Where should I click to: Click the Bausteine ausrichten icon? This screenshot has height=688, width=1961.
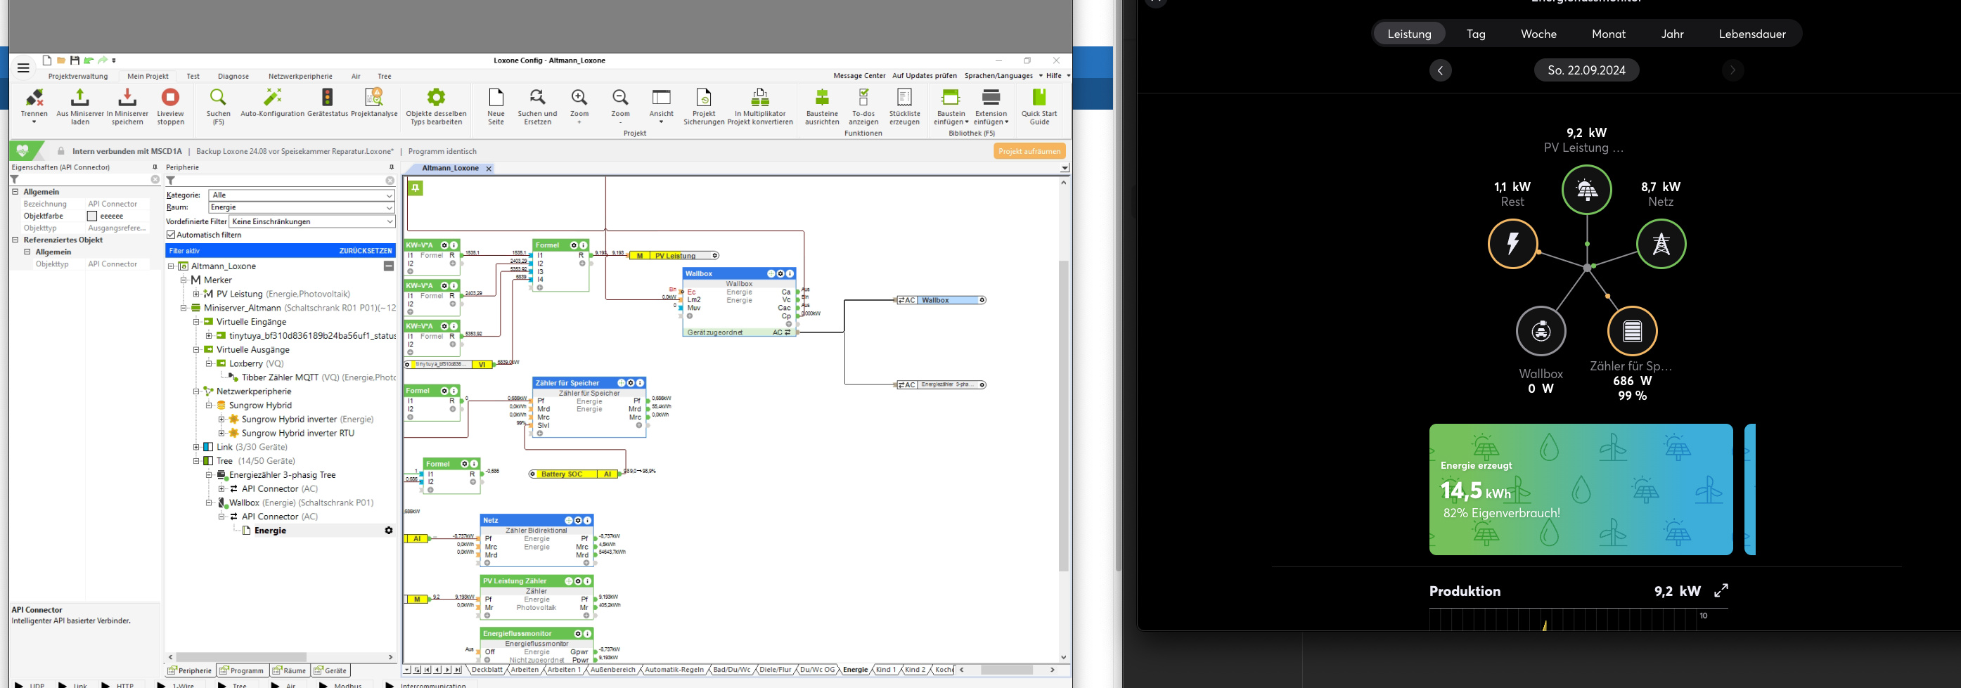click(822, 98)
